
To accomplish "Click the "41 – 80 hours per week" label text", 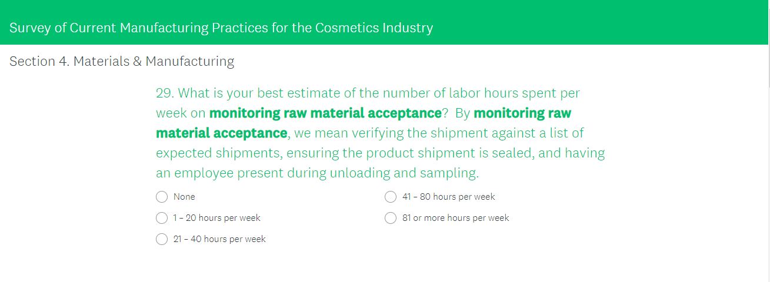I will coord(449,197).
